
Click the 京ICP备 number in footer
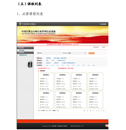[x=77, y=126]
